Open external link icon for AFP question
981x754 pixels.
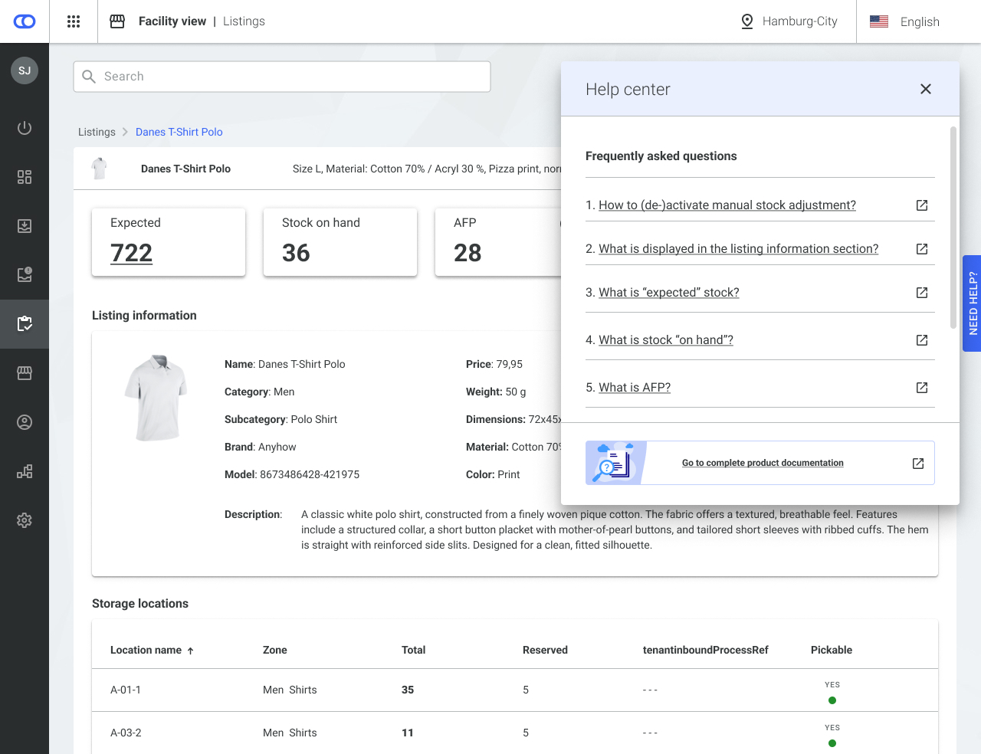(x=922, y=388)
